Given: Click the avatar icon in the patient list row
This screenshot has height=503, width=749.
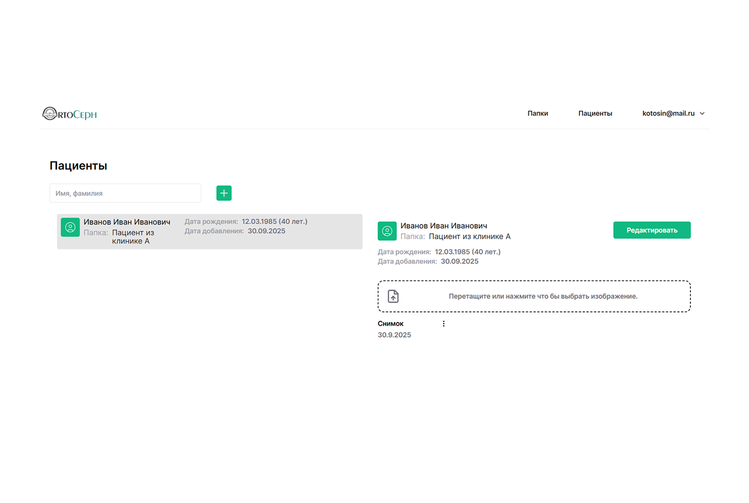Looking at the screenshot, I should [x=70, y=227].
